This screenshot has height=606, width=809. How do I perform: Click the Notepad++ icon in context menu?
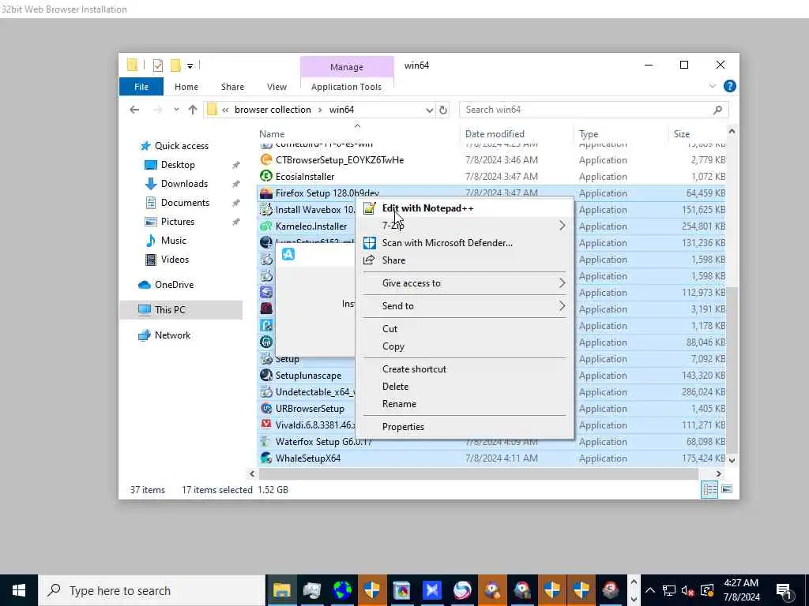coord(369,208)
